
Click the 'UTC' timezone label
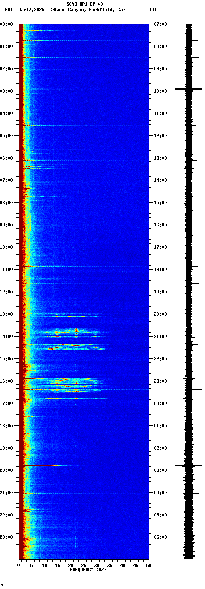coord(154,10)
